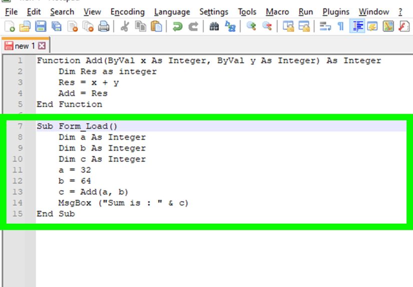Image resolution: width=413 pixels, height=287 pixels.
Task: Click the Zoom In magnifier icon
Action: [251, 26]
